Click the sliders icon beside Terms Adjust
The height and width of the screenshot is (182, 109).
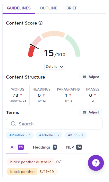(84, 112)
